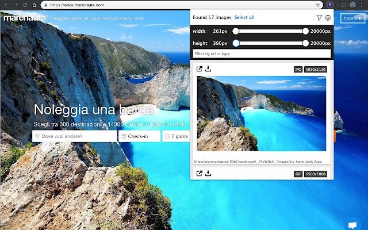
Task: Reload the page
Action: [x=25, y=5]
